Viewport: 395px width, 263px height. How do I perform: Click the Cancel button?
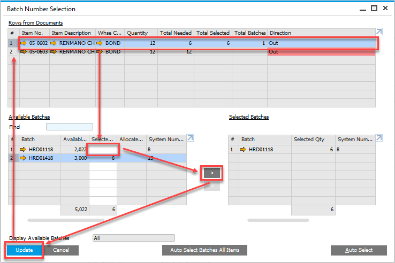click(61, 250)
